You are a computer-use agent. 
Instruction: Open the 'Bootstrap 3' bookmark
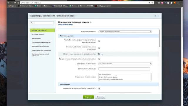tap(60, 6)
